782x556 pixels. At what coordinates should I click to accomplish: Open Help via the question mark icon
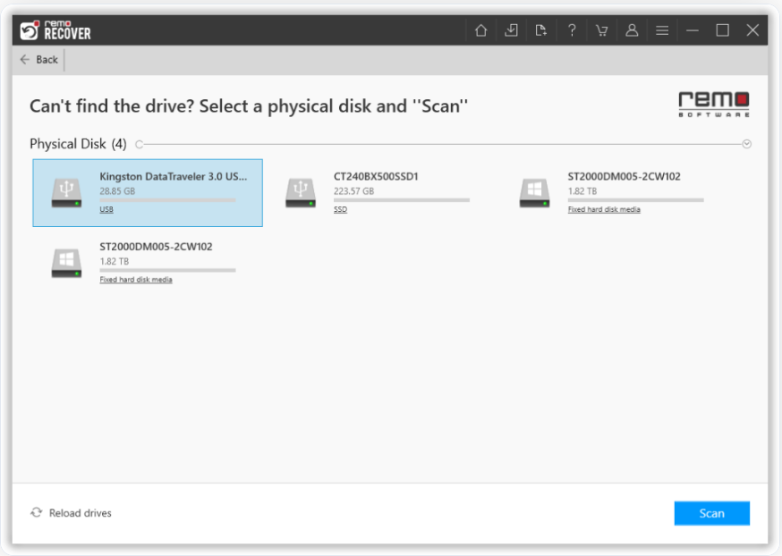click(x=572, y=30)
